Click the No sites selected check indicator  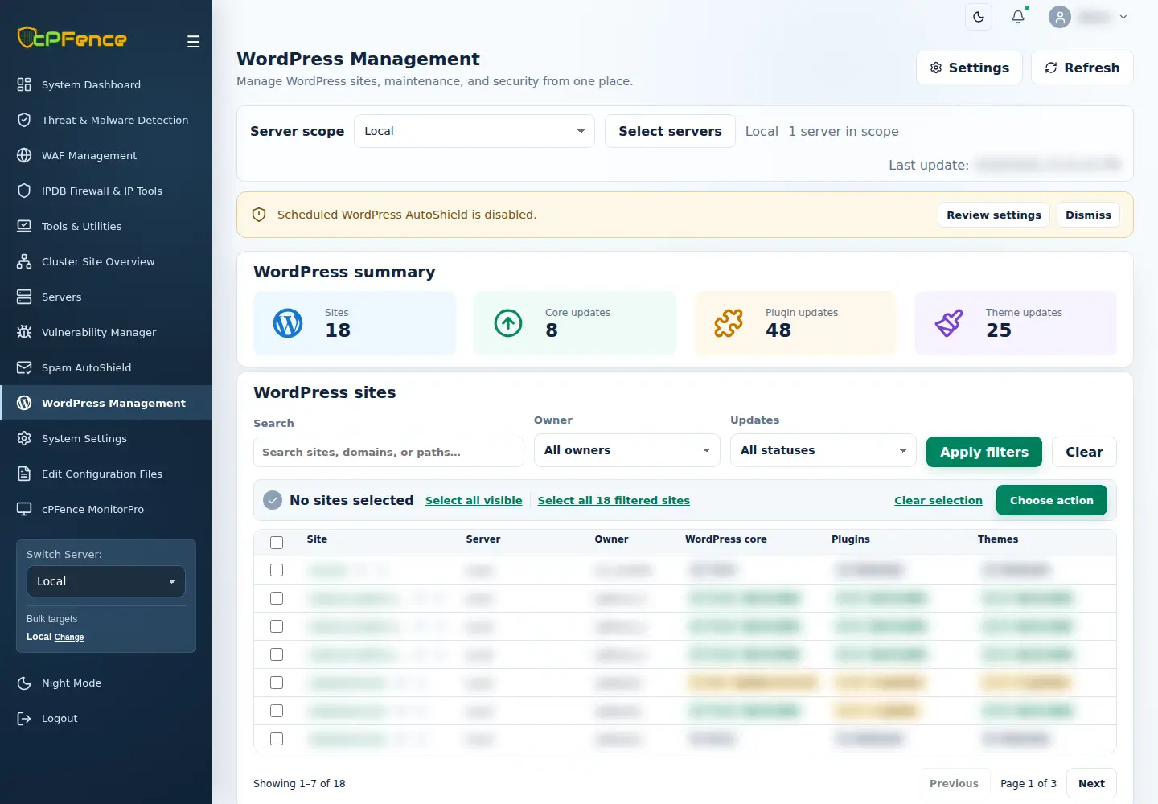click(273, 500)
